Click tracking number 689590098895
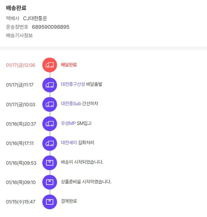Screen dimensions: 207x217 (x=51, y=27)
